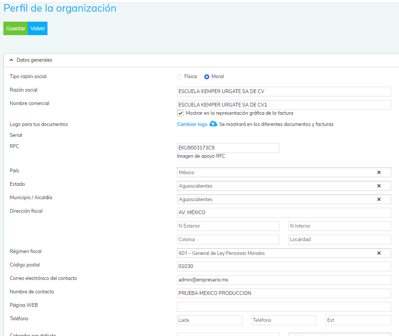Screen dimensions: 399x336
Task: Click the Código postal field
Action: pyautogui.click(x=284, y=266)
